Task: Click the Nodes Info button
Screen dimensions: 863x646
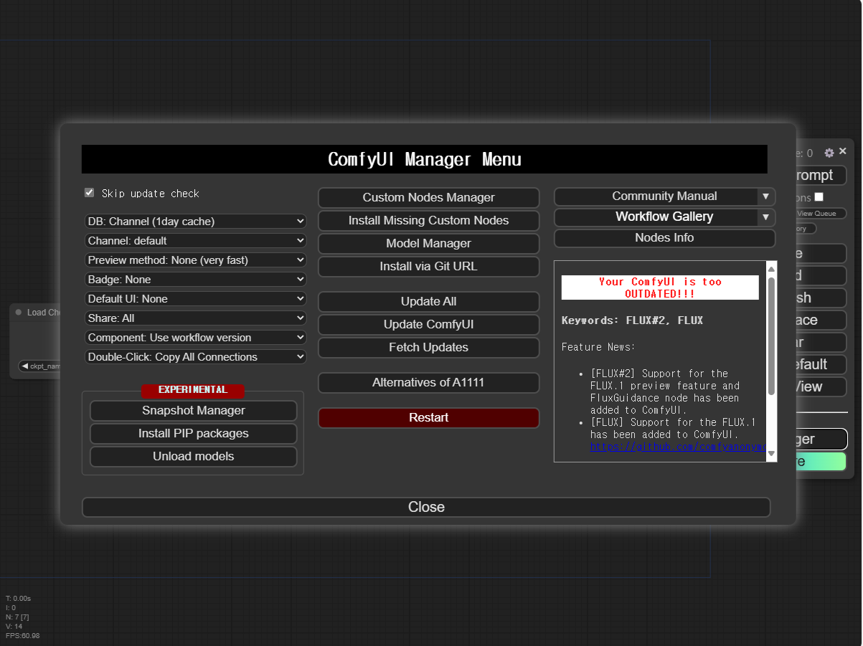Action: (x=664, y=238)
